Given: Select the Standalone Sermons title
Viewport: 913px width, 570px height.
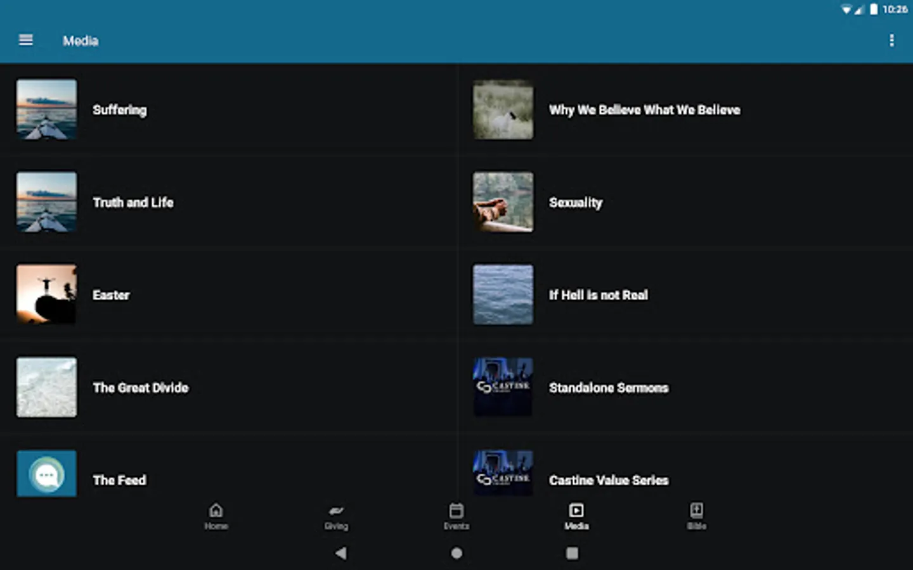Looking at the screenshot, I should [x=609, y=388].
